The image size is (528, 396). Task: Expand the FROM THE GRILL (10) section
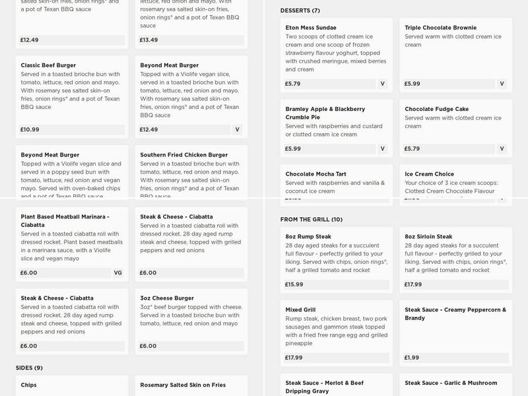(x=312, y=220)
